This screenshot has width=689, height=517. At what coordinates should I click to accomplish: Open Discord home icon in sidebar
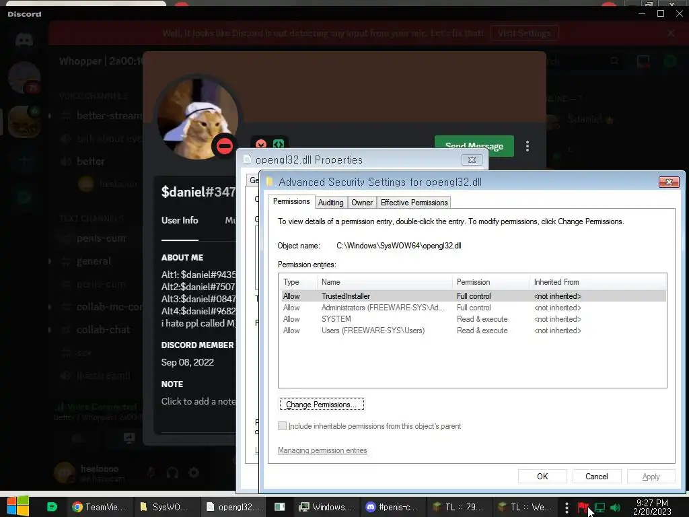tap(24, 40)
